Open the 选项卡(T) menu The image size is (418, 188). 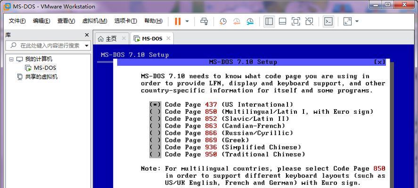pyautogui.click(x=125, y=21)
